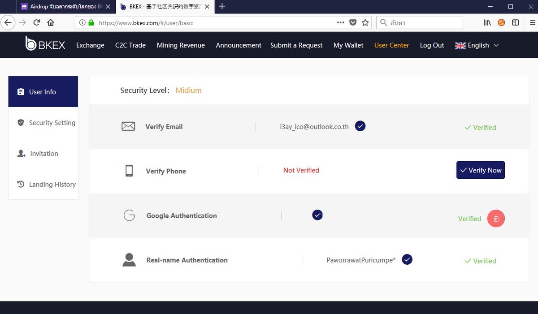Click the Google G icon

pos(129,215)
